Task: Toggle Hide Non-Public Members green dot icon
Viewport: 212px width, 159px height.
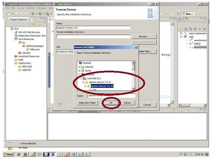Action: point(199,29)
